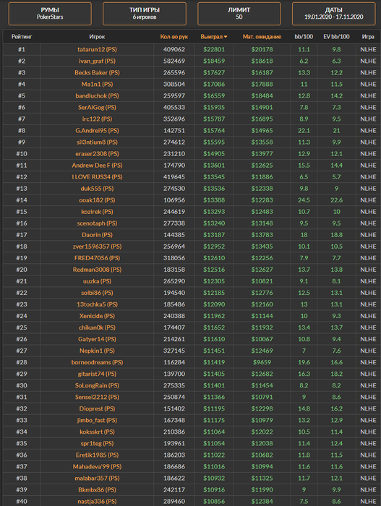Click the bb/100 column header
Viewport: 381px width, 506px height.
[304, 37]
